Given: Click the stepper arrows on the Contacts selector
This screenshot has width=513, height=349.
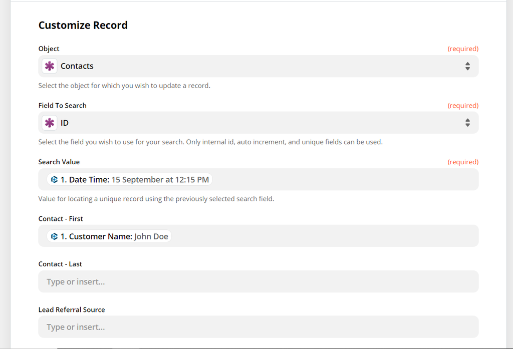Looking at the screenshot, I should [x=467, y=66].
